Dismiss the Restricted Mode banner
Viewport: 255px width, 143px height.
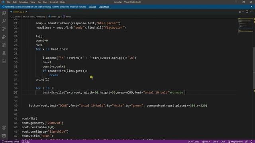pos(251,7)
